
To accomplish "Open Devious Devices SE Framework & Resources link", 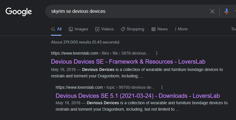I will click(128, 62).
